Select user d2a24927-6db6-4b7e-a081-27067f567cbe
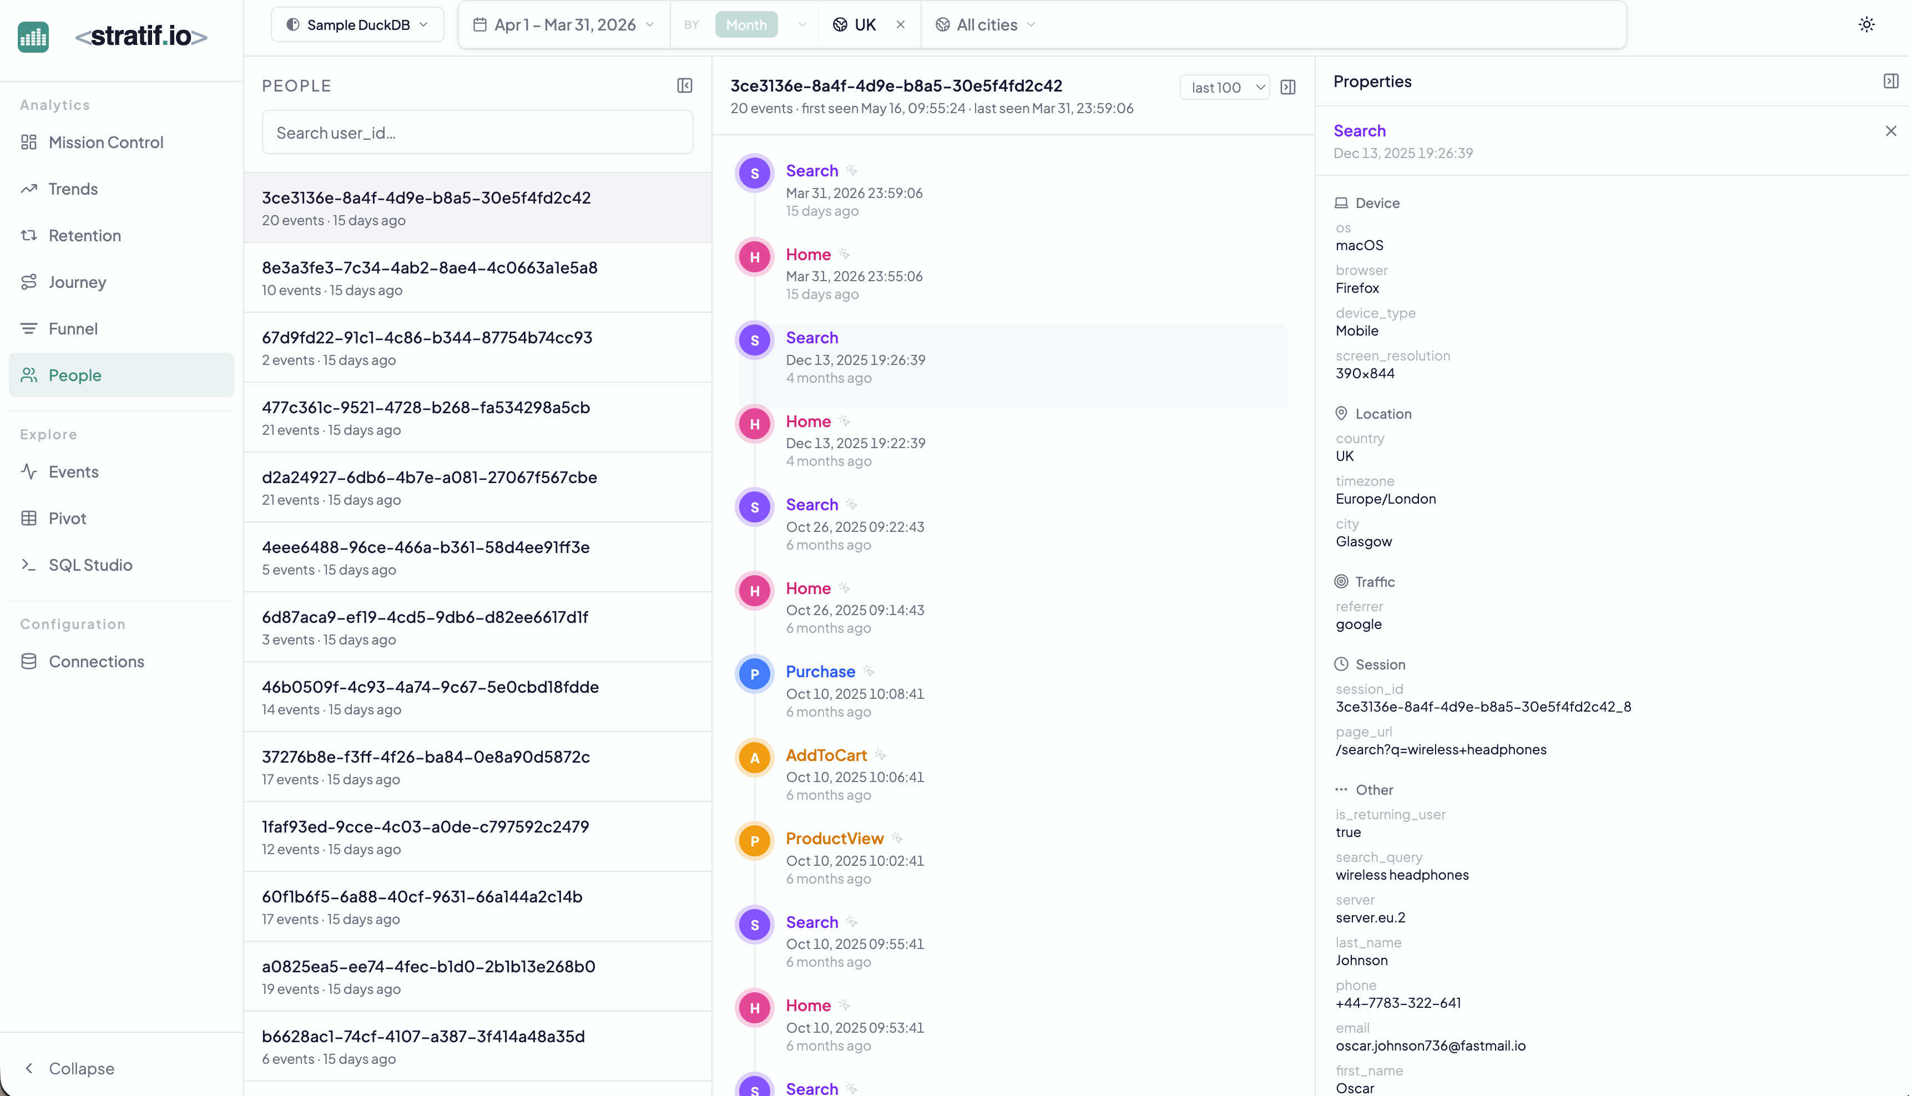This screenshot has height=1096, width=1909. (477, 488)
